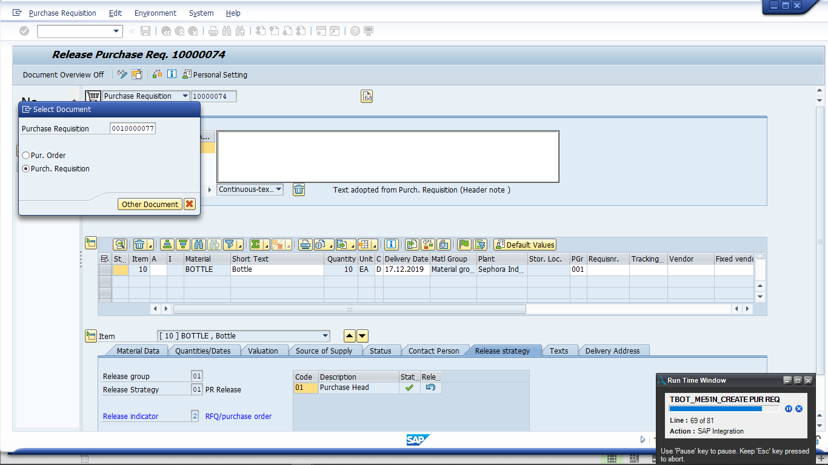Click the Purchase Requisition number input field
This screenshot has height=465, width=828.
pyautogui.click(x=133, y=128)
